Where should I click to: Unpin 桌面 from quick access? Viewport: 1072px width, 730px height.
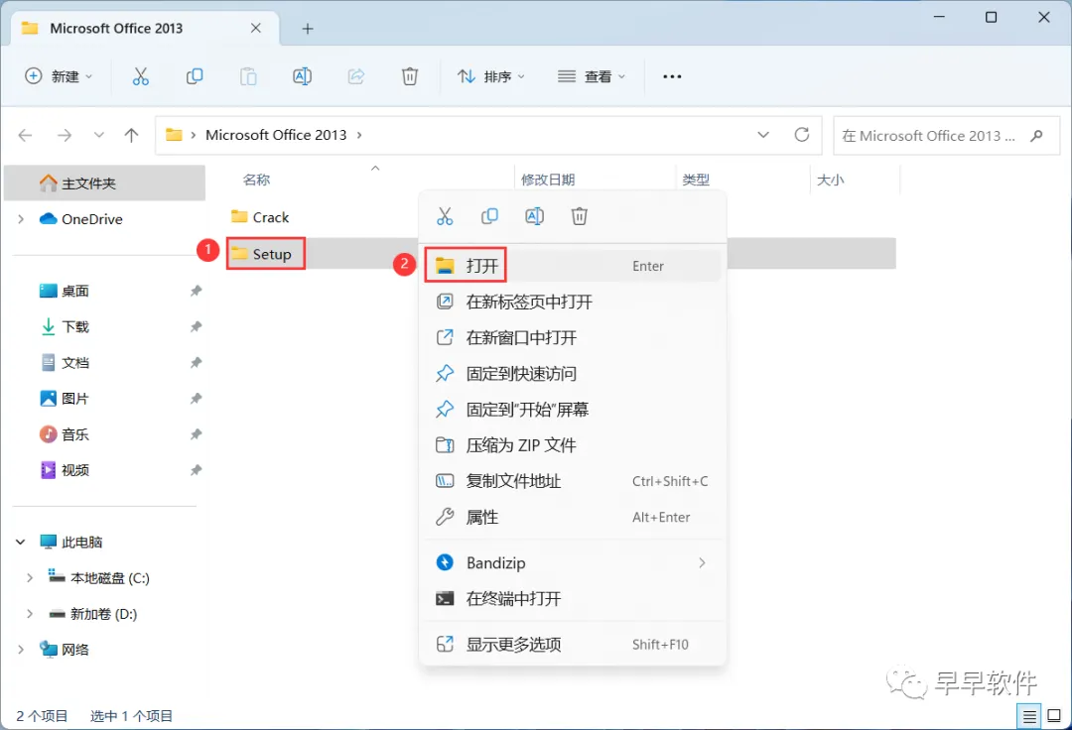pyautogui.click(x=196, y=291)
